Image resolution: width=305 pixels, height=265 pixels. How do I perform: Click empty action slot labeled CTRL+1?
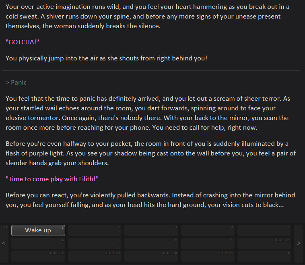(x=264, y=243)
